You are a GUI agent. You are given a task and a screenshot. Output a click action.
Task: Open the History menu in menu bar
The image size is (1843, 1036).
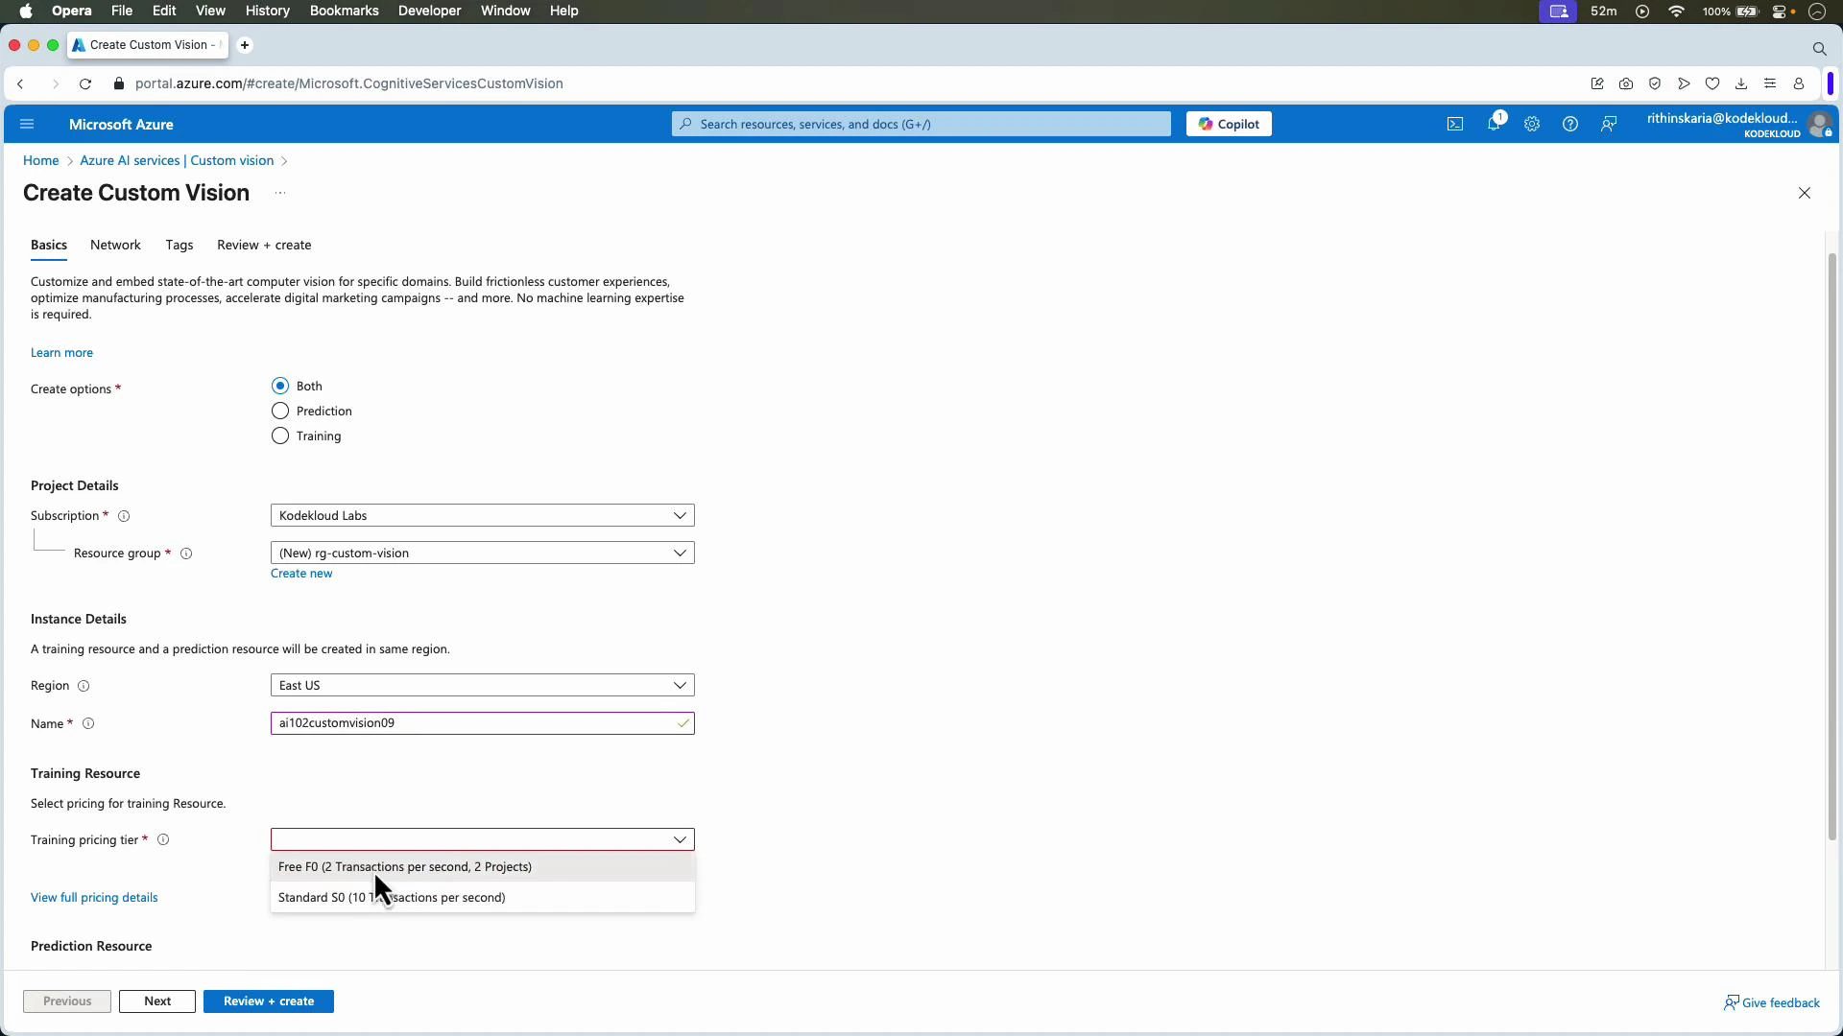pyautogui.click(x=267, y=11)
